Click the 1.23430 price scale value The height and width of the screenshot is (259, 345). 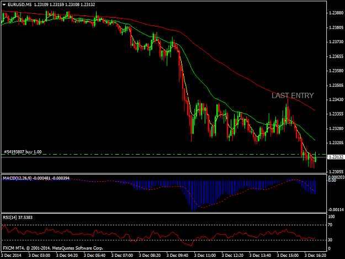click(336, 100)
